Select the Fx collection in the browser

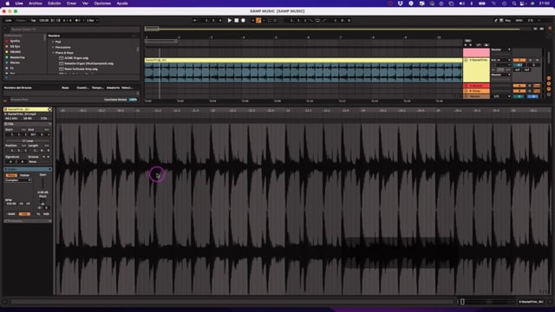(x=11, y=68)
